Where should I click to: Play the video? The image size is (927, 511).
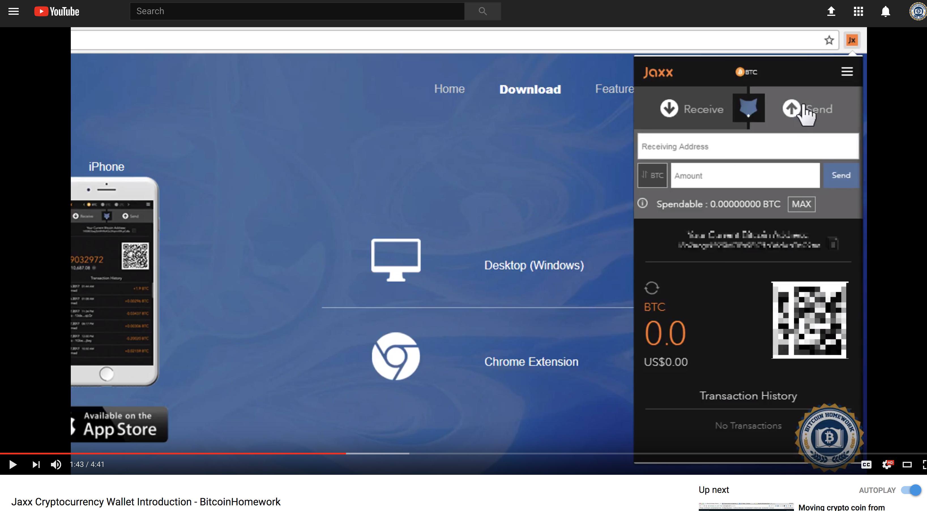click(12, 464)
